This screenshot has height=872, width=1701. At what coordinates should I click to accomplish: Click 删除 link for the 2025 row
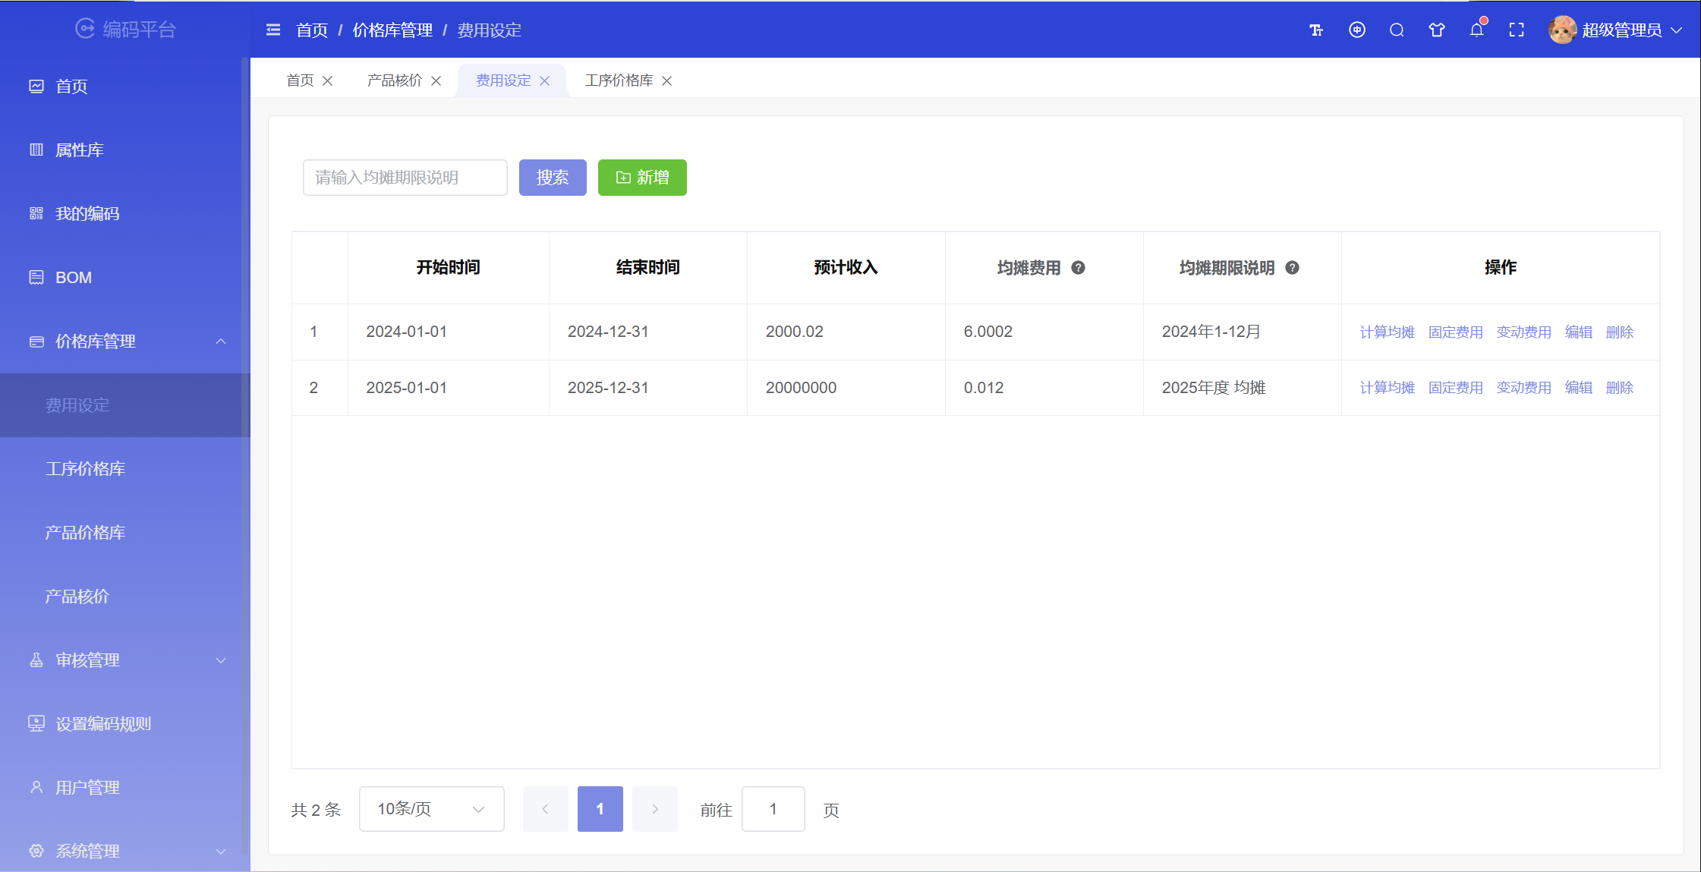[1619, 388]
